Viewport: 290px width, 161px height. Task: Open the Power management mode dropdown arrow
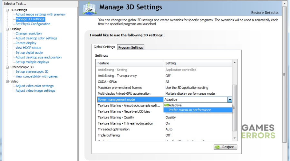pyautogui.click(x=230, y=99)
